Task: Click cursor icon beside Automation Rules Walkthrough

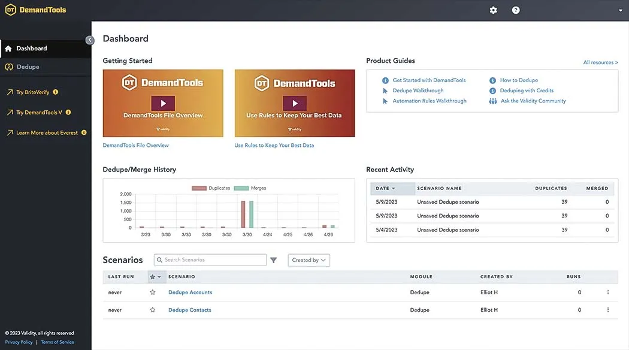Action: coord(385,101)
